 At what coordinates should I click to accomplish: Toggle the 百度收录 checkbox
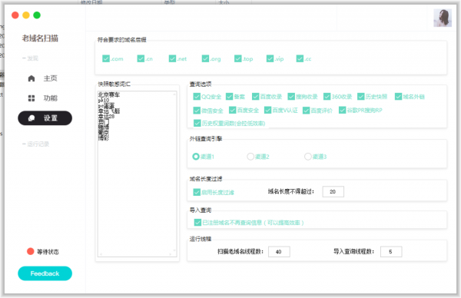256,97
